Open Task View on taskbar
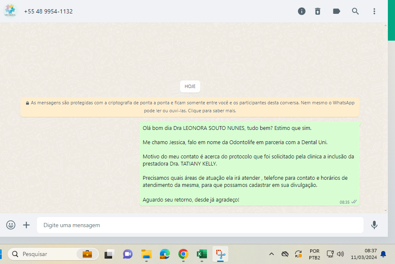 [109, 254]
